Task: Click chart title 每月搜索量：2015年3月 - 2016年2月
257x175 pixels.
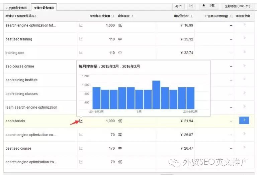Action: tap(109, 66)
